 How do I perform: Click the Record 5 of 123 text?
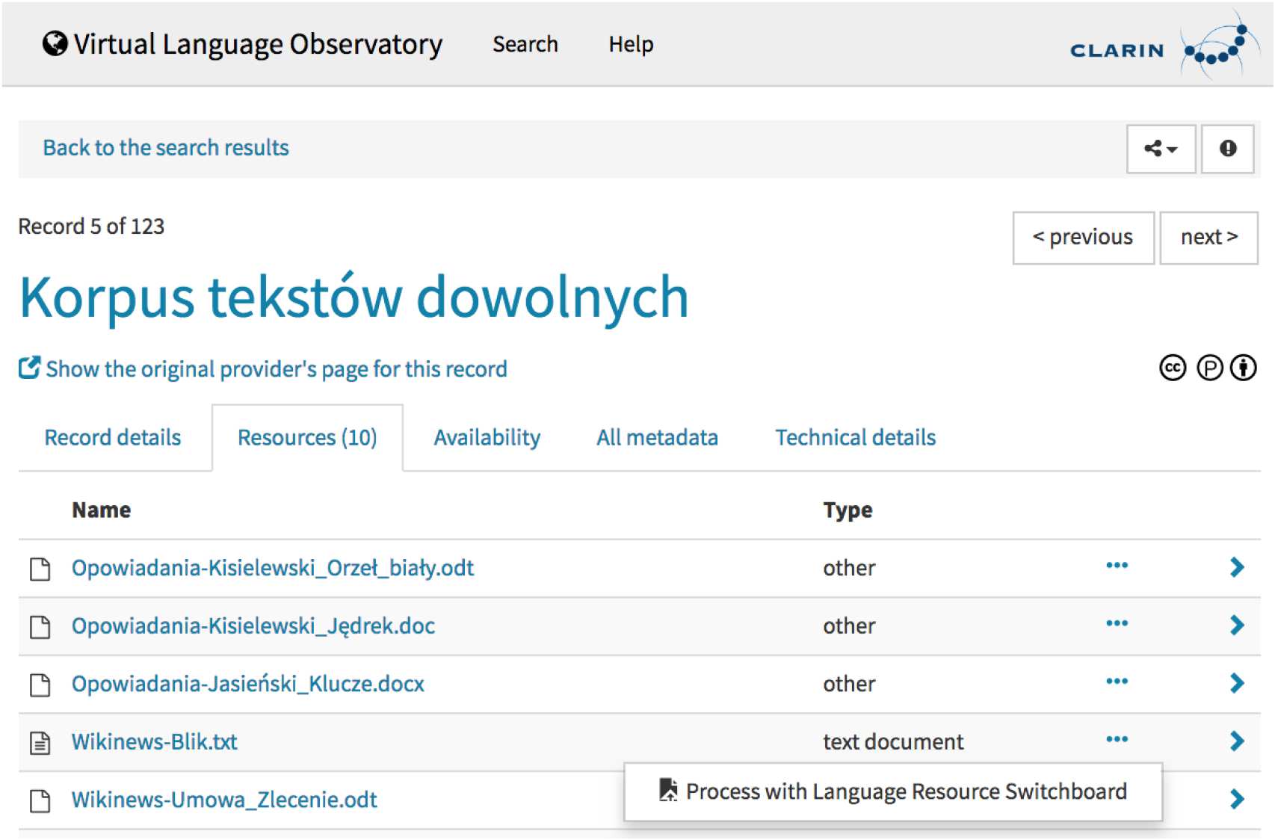click(91, 226)
